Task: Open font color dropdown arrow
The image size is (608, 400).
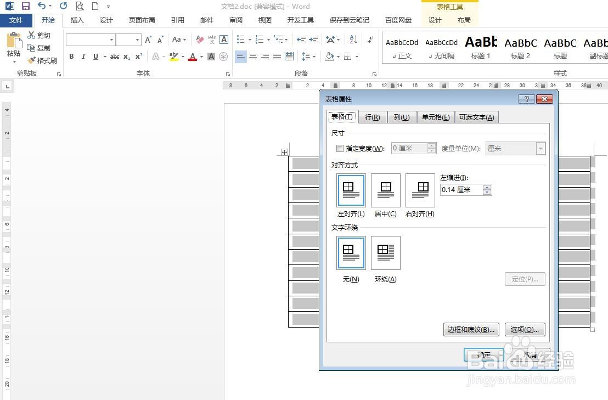Action: [201, 57]
